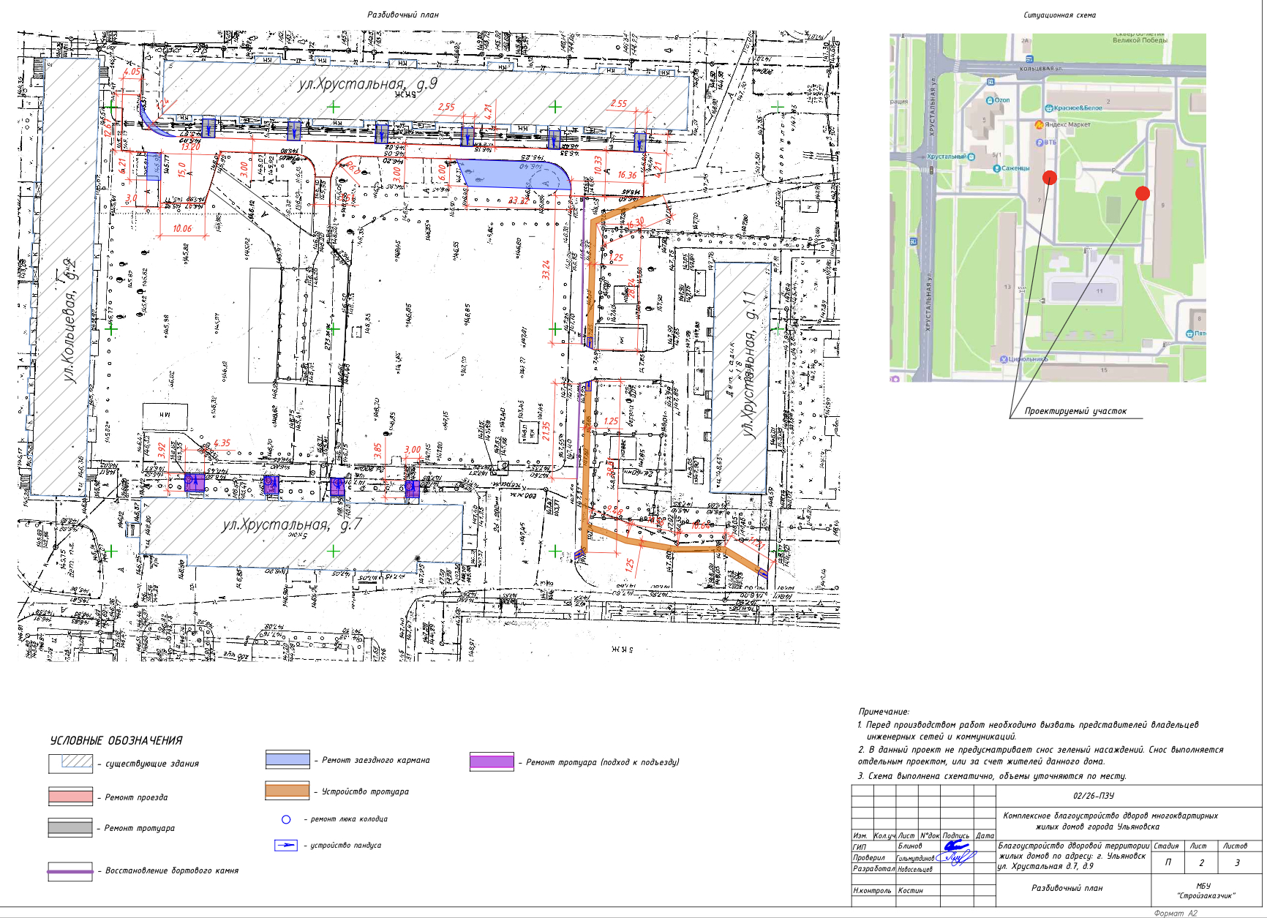1267x918 pixels.
Task: Click the Проектируемый участок callout label
Action: [x=1075, y=411]
